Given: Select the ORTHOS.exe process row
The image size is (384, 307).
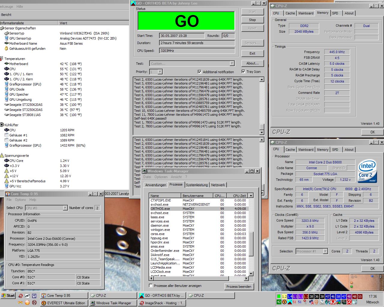Looking at the screenshot, I should [x=199, y=209].
